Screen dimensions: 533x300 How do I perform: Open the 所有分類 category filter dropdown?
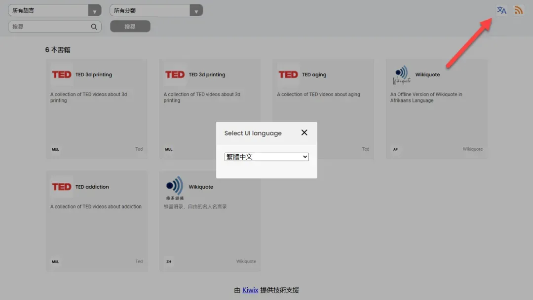coord(156,10)
